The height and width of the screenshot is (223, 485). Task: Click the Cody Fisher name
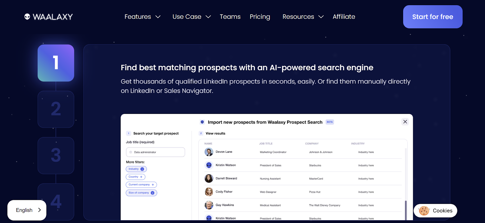pyautogui.click(x=224, y=192)
